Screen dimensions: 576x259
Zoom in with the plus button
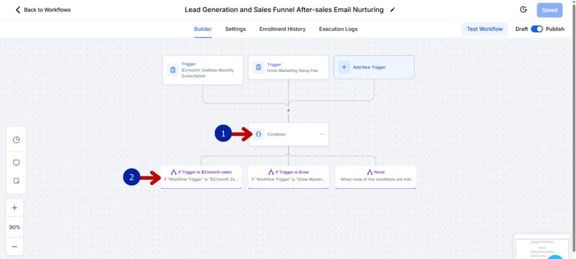pos(15,208)
